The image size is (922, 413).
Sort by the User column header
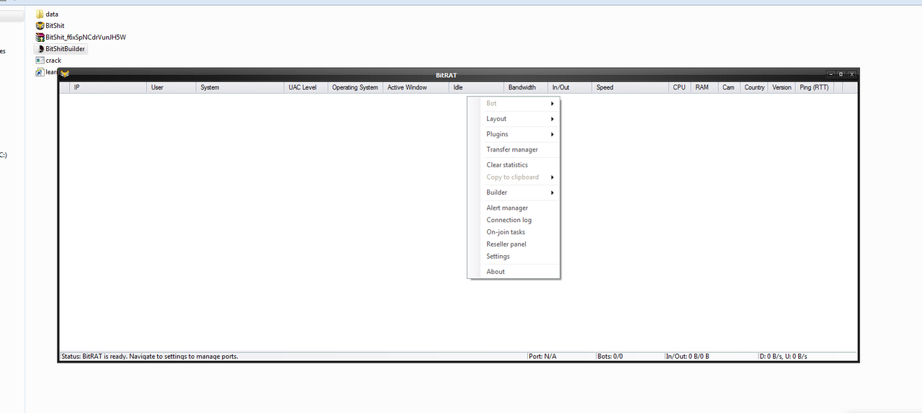coord(171,87)
